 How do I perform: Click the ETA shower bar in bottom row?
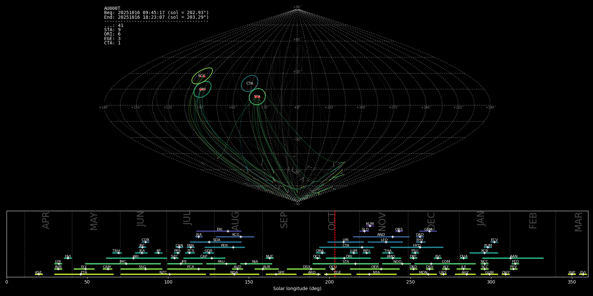84,274
